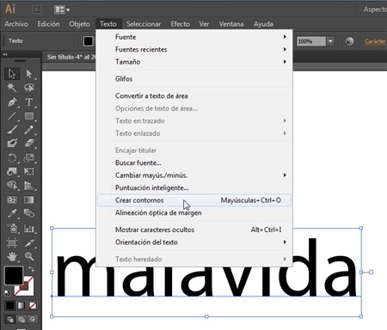
Task: Select the Eraser tool
Action: tap(29, 144)
